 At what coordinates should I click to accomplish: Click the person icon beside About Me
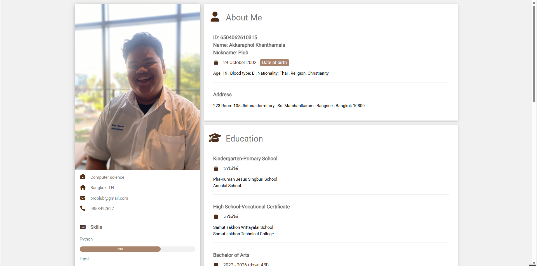[x=215, y=17]
